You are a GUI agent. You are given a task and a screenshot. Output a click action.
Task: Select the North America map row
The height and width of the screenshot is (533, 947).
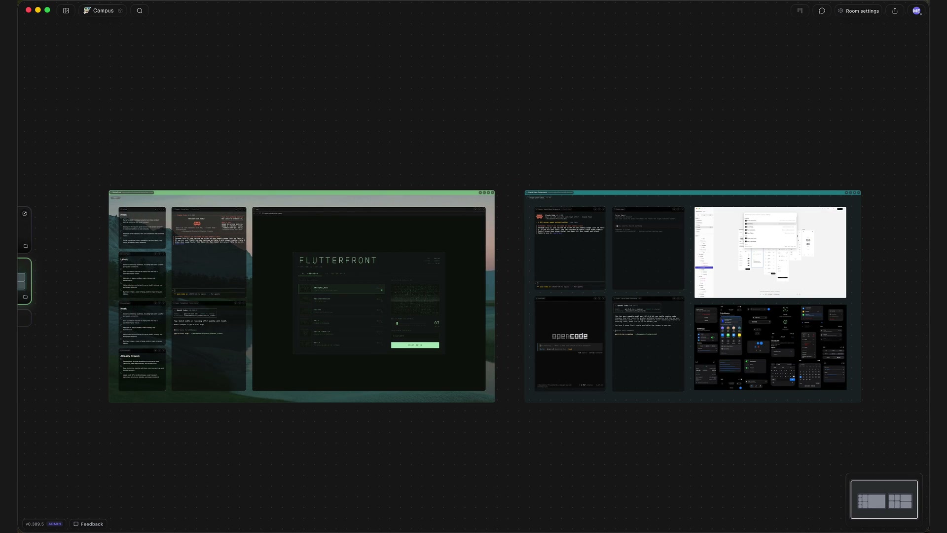coord(341,333)
